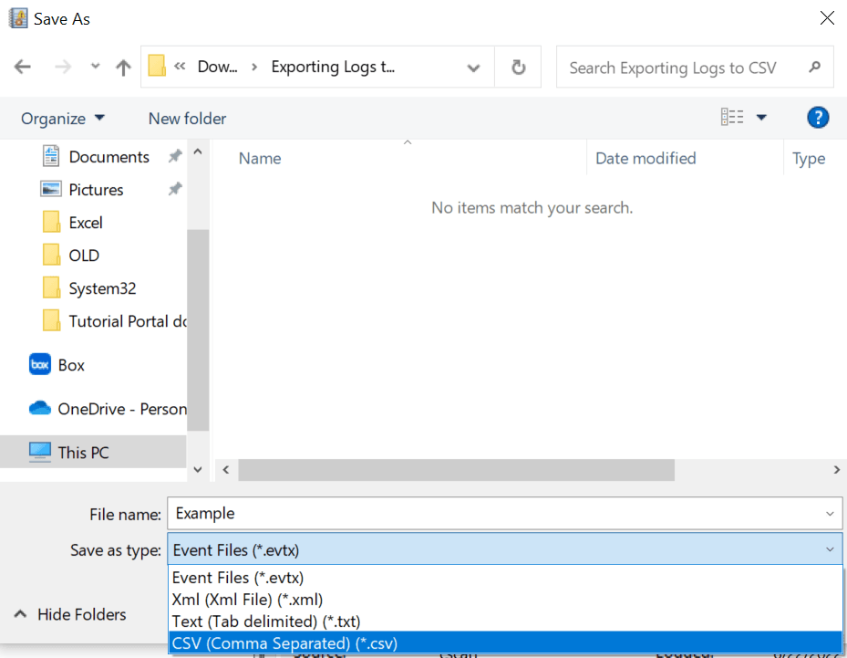Sort files by the Name column header

coord(260,159)
